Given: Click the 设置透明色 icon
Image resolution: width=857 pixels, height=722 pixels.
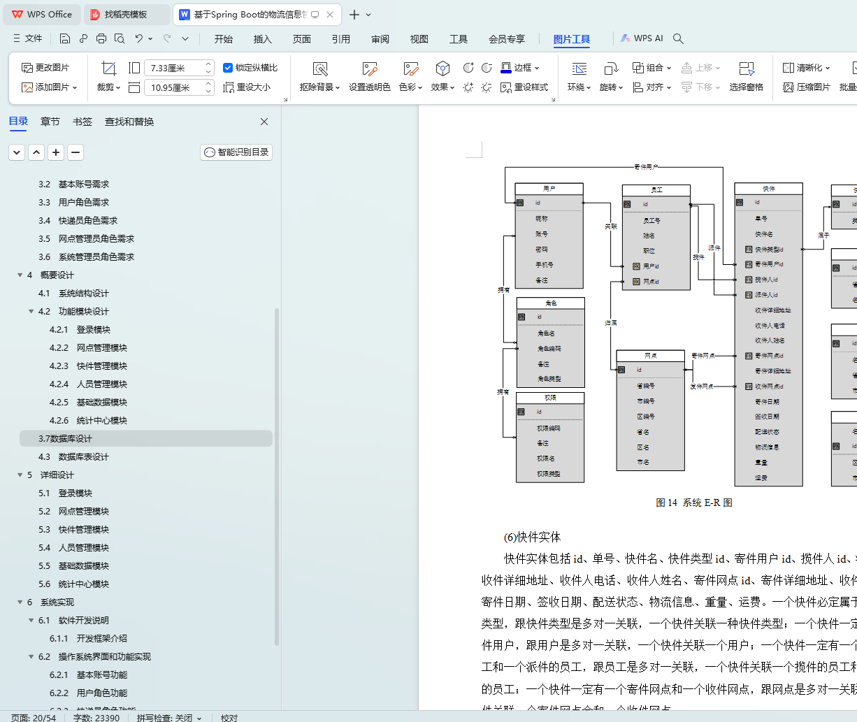Looking at the screenshot, I should [370, 68].
